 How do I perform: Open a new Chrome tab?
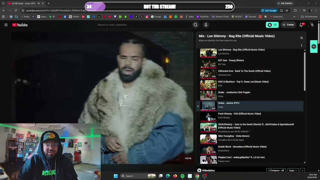[x=48, y=3]
